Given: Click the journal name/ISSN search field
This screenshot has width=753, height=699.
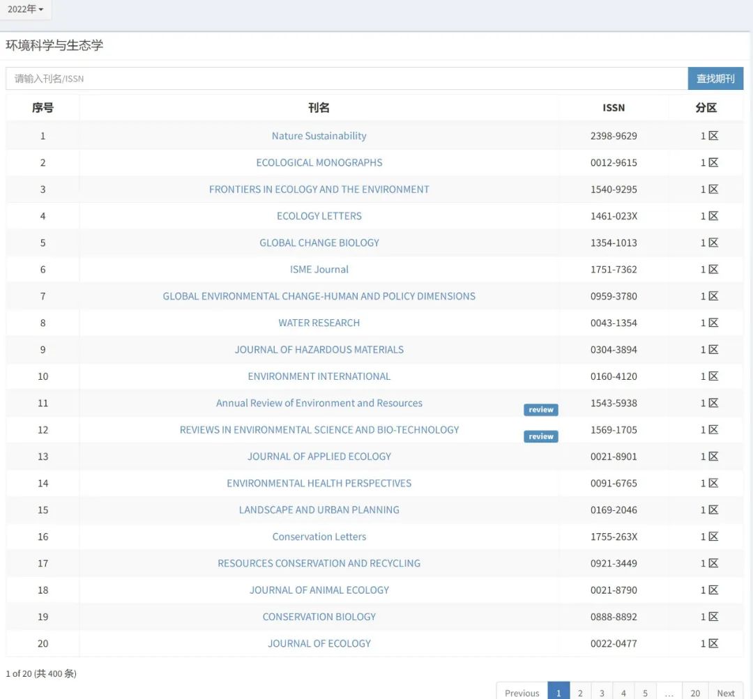Looking at the screenshot, I should [x=347, y=79].
